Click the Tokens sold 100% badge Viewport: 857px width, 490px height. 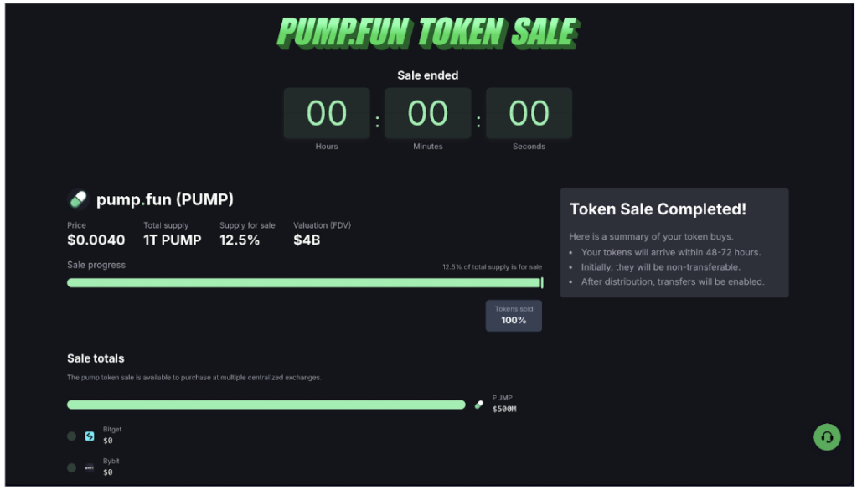[x=514, y=316]
